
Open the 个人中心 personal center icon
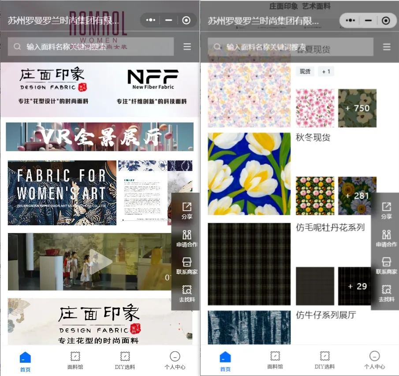(175, 359)
